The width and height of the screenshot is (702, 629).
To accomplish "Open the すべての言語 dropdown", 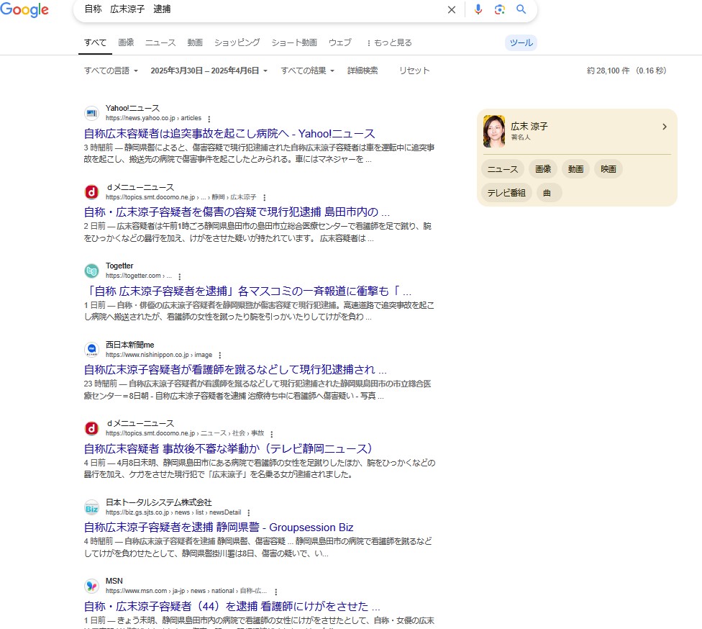I will coord(111,71).
